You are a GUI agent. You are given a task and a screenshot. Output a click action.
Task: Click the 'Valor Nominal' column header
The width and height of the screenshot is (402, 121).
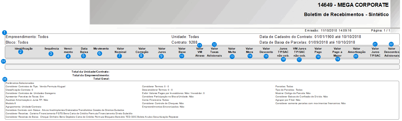coord(120,50)
